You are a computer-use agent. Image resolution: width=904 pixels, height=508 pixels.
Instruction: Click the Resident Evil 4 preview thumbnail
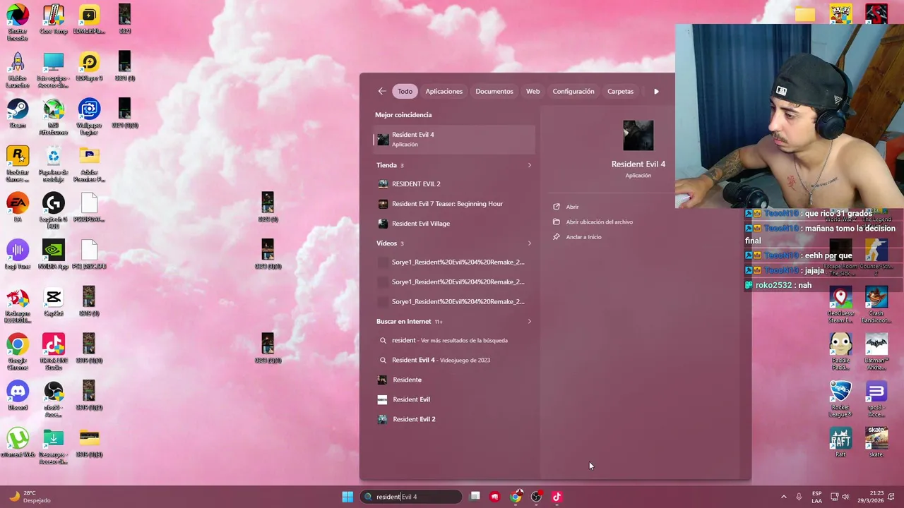pos(638,135)
